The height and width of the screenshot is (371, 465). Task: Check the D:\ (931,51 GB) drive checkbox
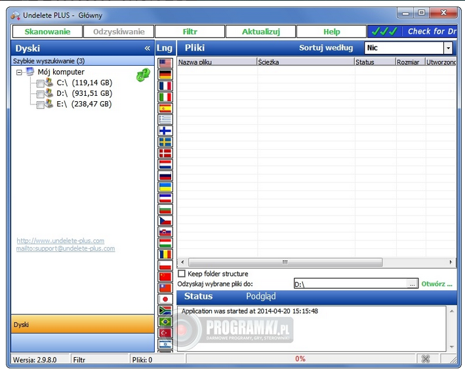[40, 95]
